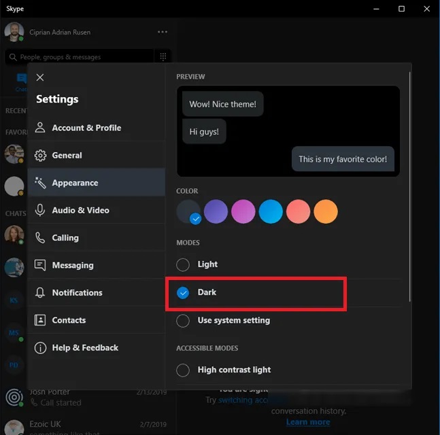Pick the dark gray default color swatch
Screen dimensions: 440x435
coord(188,211)
